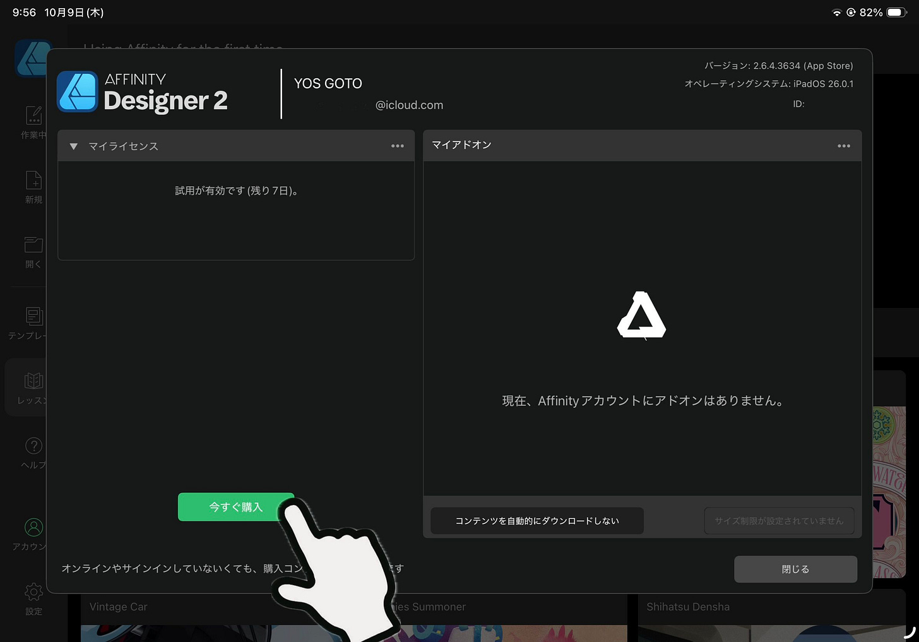Viewport: 919px width, 642px height.
Task: Collapse the マイライセンス section triangle
Action: [x=74, y=146]
